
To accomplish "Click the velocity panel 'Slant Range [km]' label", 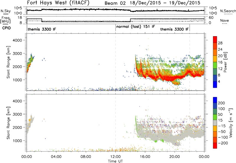I will click(x=8, y=123).
